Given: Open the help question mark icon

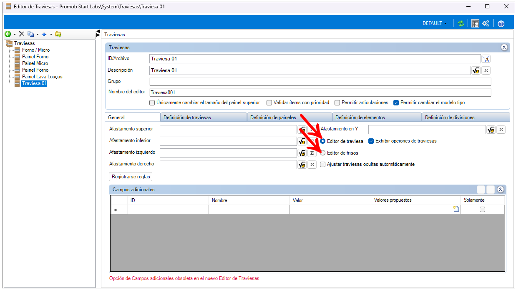Looking at the screenshot, I should click(501, 24).
